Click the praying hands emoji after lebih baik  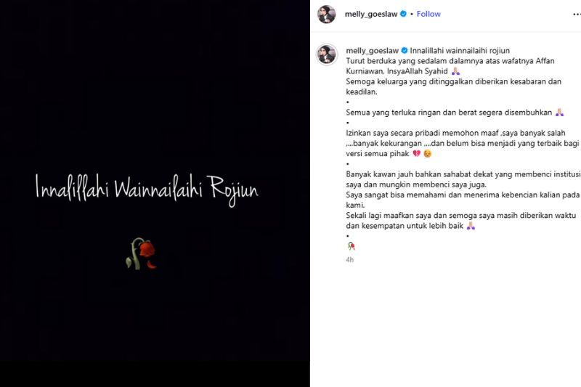tap(471, 226)
